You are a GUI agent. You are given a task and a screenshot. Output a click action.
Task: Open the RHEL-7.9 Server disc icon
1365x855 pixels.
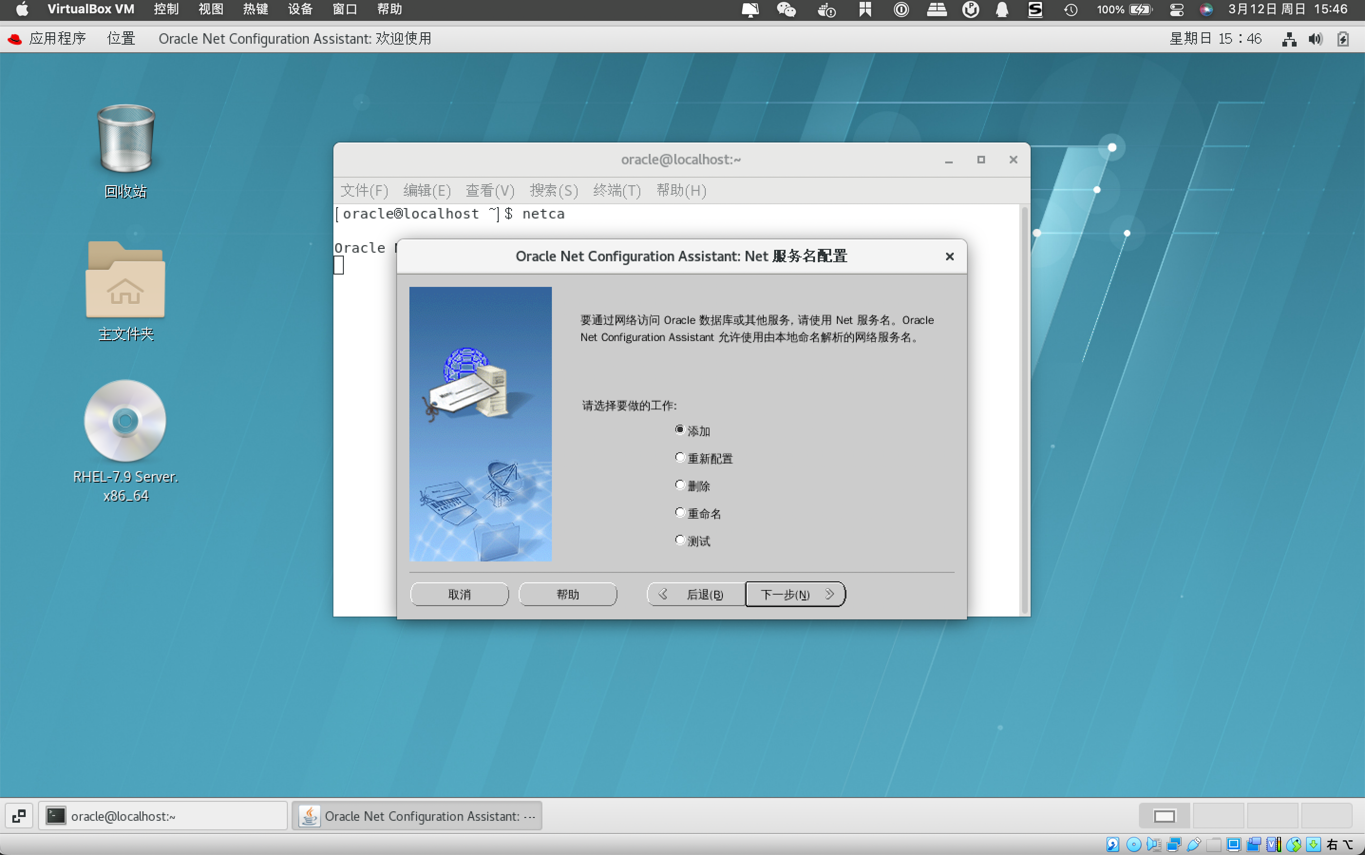point(125,441)
